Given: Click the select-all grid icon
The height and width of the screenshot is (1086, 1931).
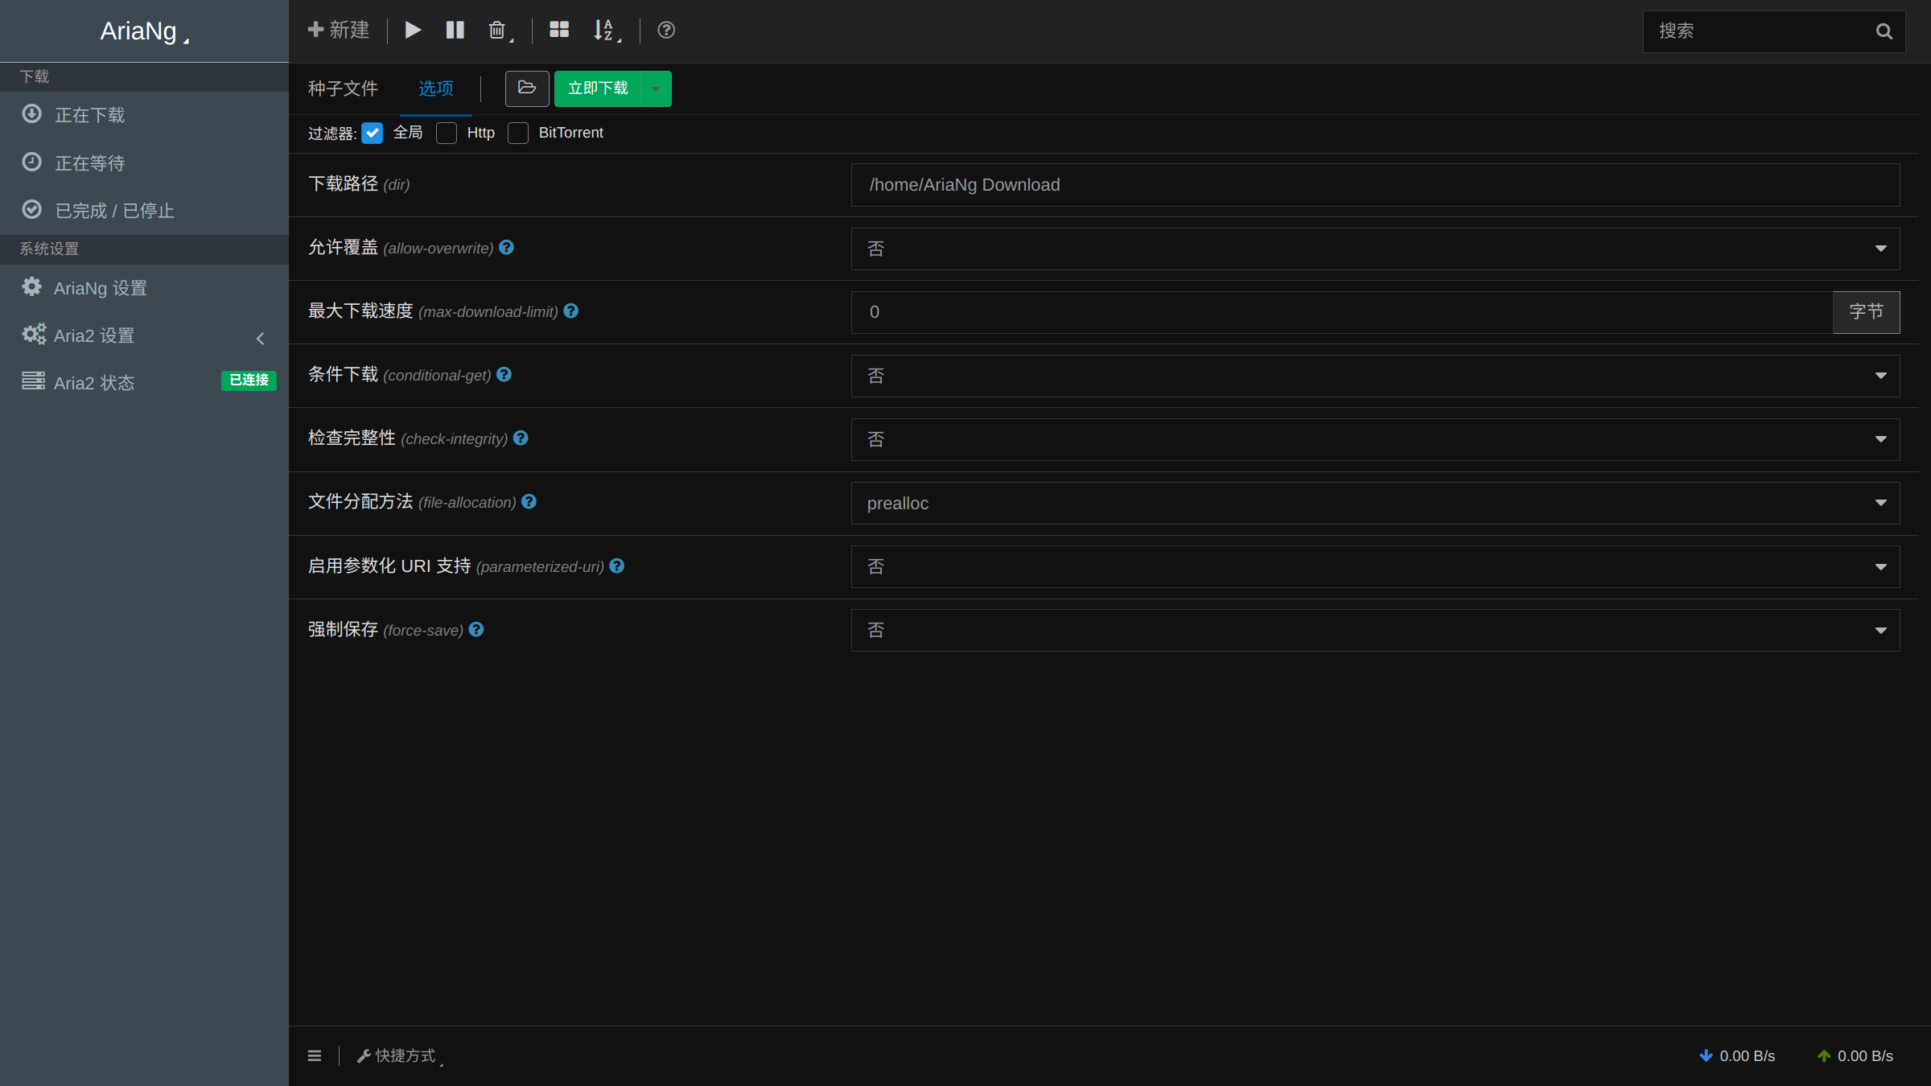Looking at the screenshot, I should coord(559,31).
